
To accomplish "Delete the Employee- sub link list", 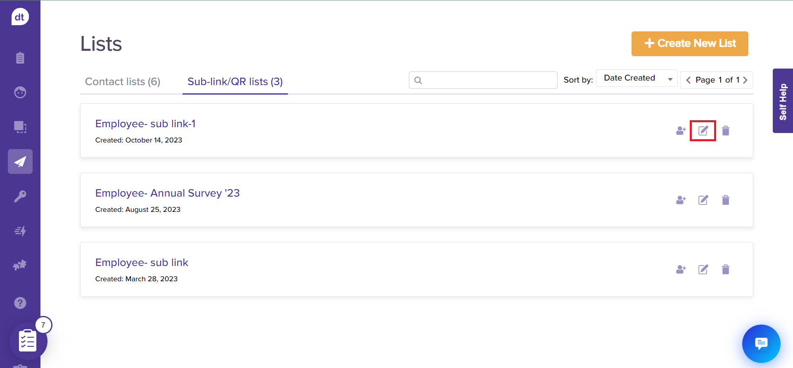I will click(x=725, y=270).
